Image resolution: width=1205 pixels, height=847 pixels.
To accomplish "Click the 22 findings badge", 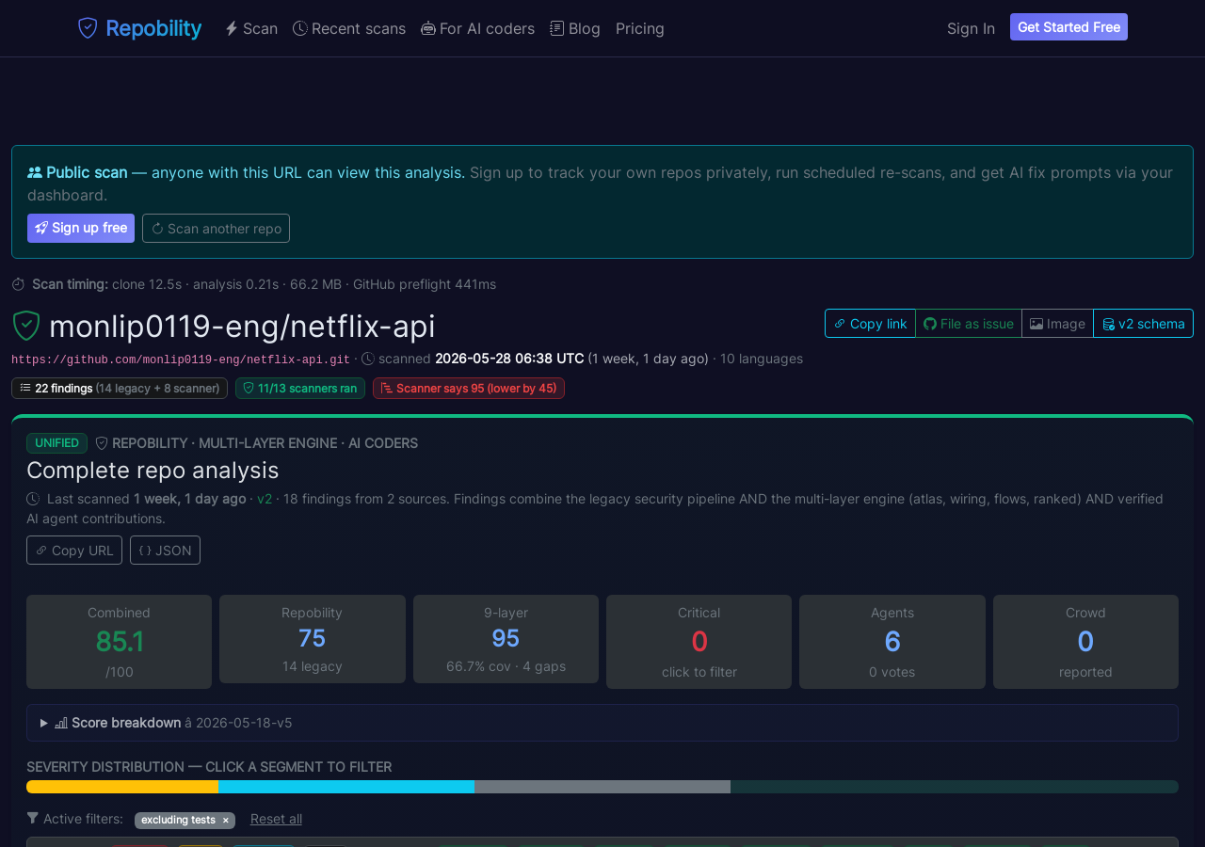I will tap(120, 388).
